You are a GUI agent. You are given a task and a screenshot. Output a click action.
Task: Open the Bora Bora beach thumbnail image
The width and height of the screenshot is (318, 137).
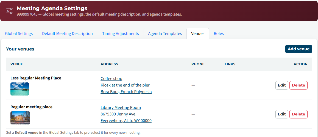pos(20,89)
